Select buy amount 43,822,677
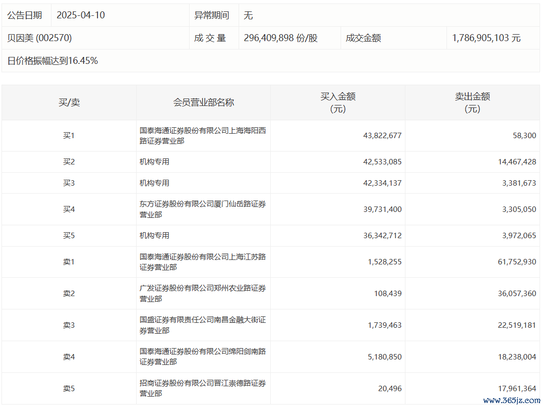Screen dimensions: 544x408 tap(382, 136)
